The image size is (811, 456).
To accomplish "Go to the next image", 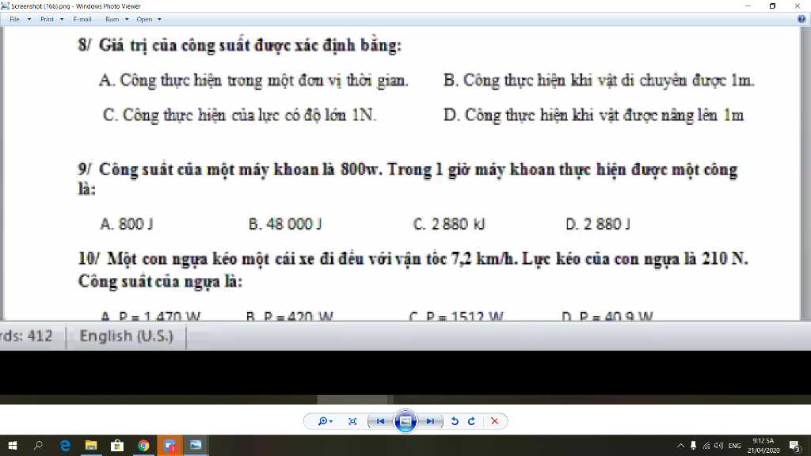I will click(430, 421).
